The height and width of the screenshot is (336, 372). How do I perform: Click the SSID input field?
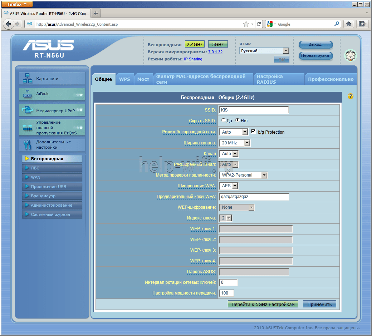[254, 110]
